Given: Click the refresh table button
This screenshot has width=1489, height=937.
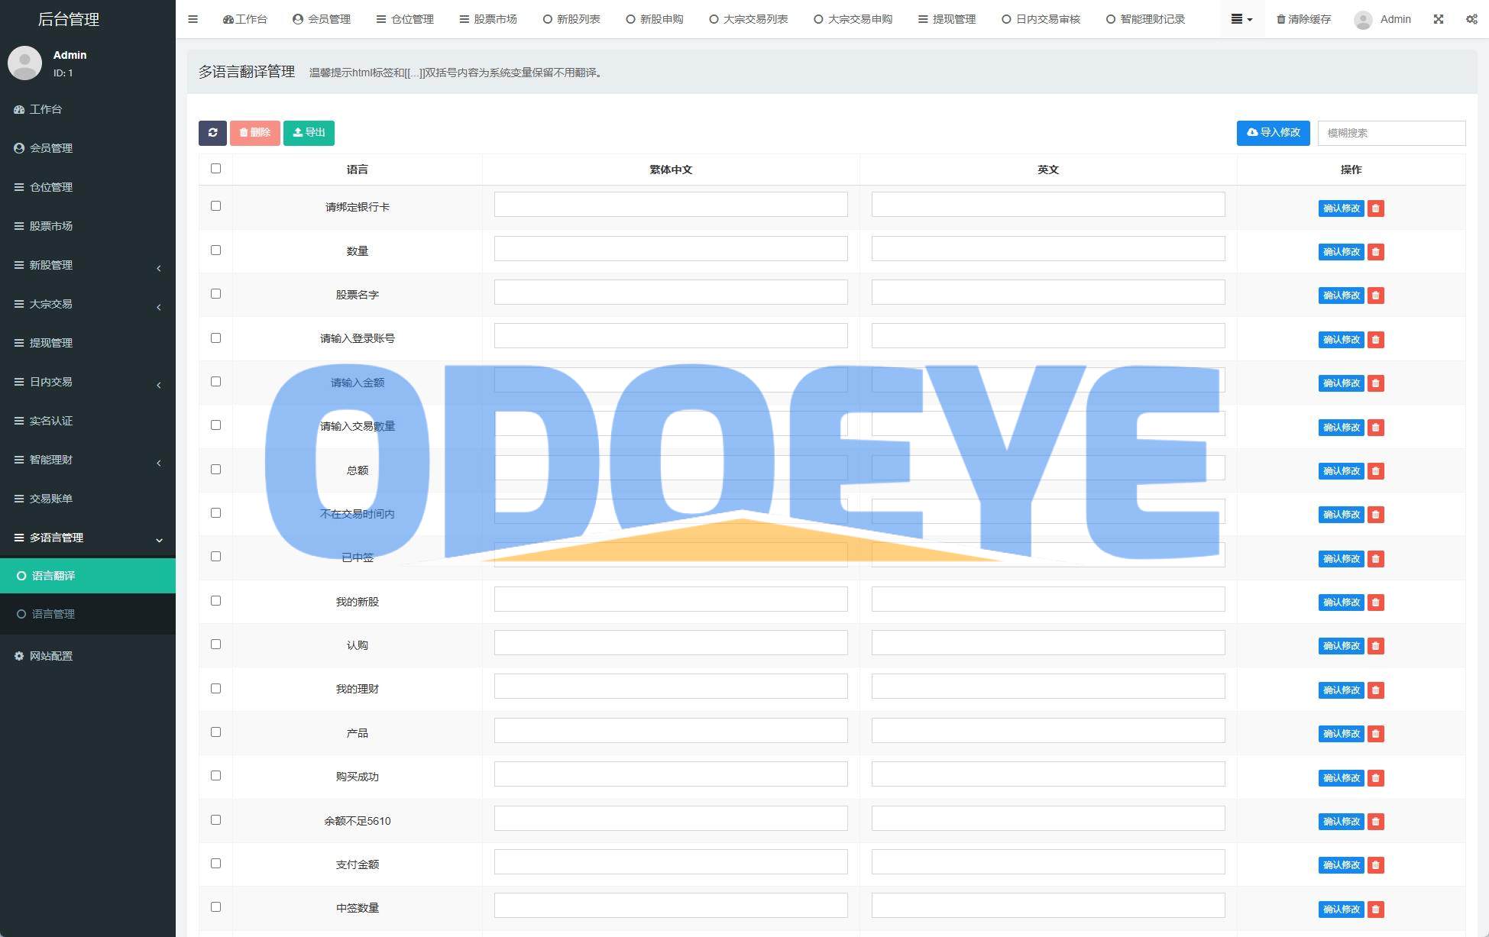Looking at the screenshot, I should 212,133.
